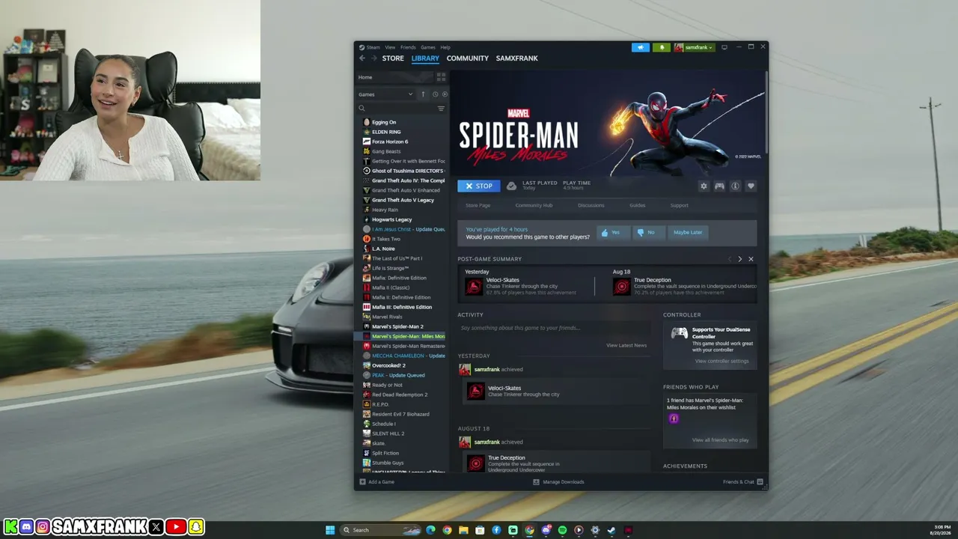
Task: Show next post-game summary item
Action: point(740,259)
